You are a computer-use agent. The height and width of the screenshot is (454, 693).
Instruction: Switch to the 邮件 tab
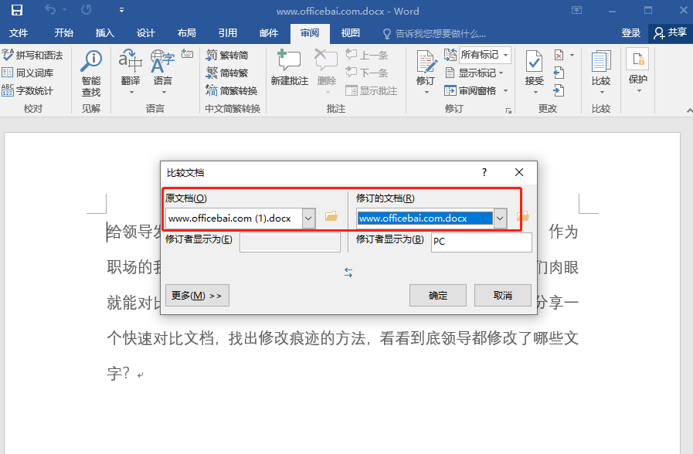[269, 33]
